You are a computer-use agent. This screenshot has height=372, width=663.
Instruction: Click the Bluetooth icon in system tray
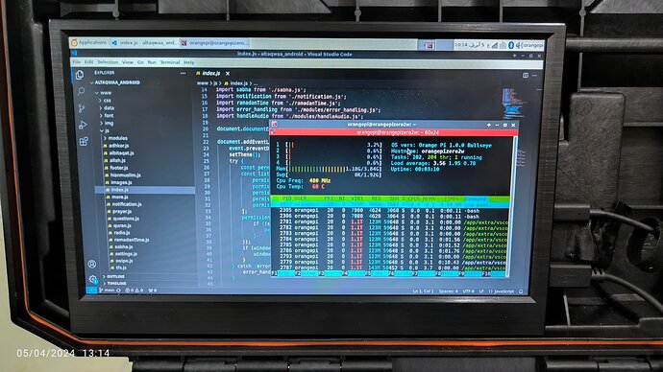511,45
